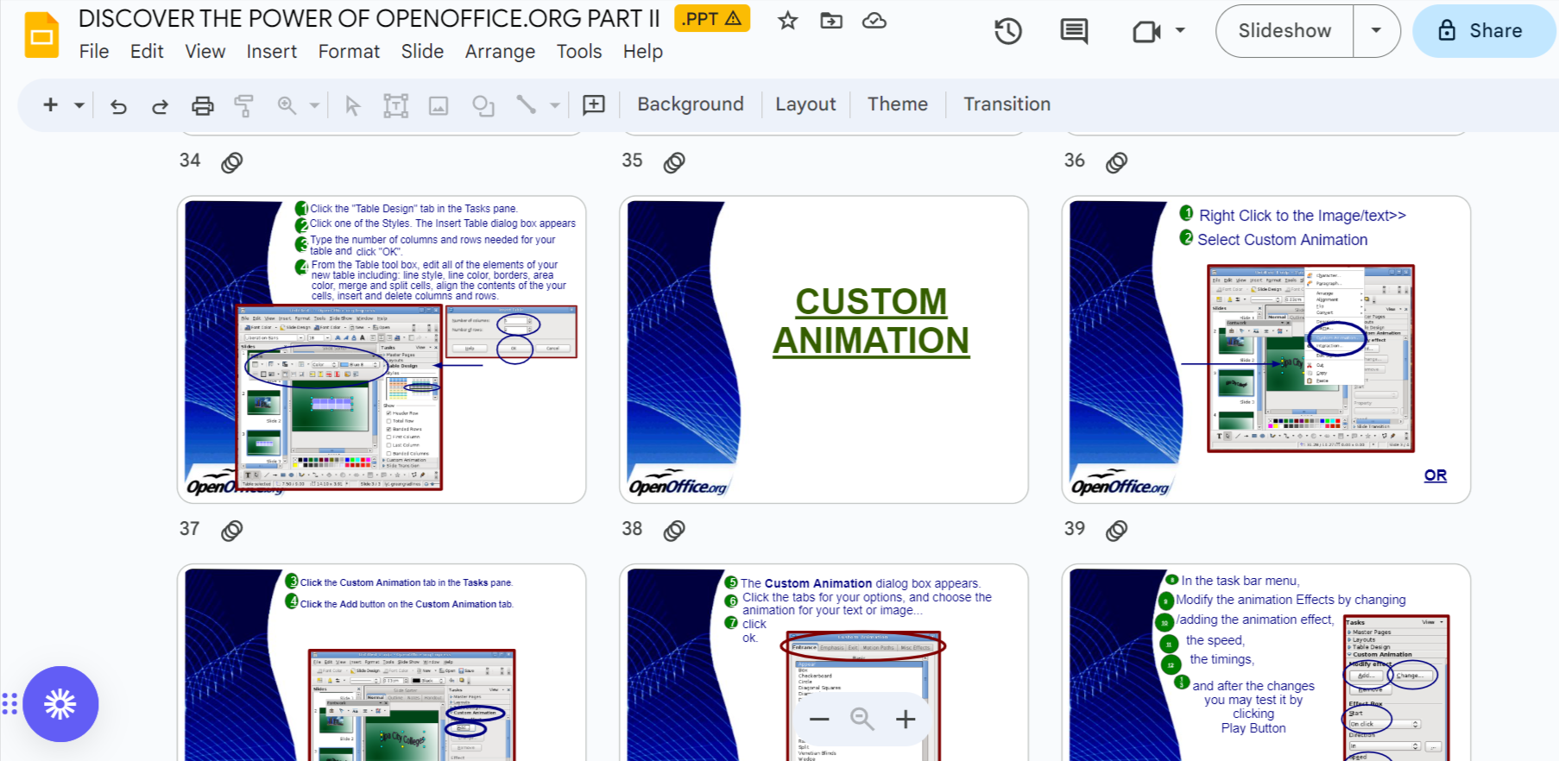Click the Layout button
This screenshot has width=1559, height=761.
pos(805,104)
